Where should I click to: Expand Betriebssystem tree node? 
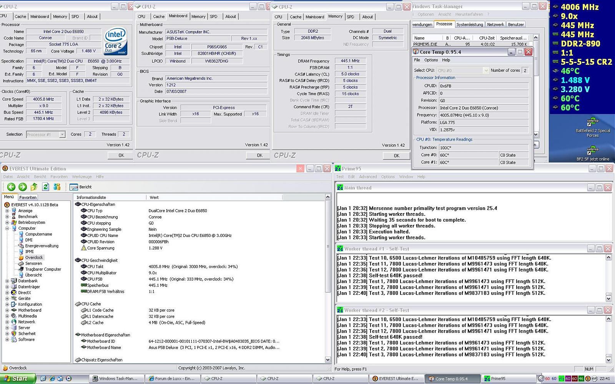pos(7,222)
